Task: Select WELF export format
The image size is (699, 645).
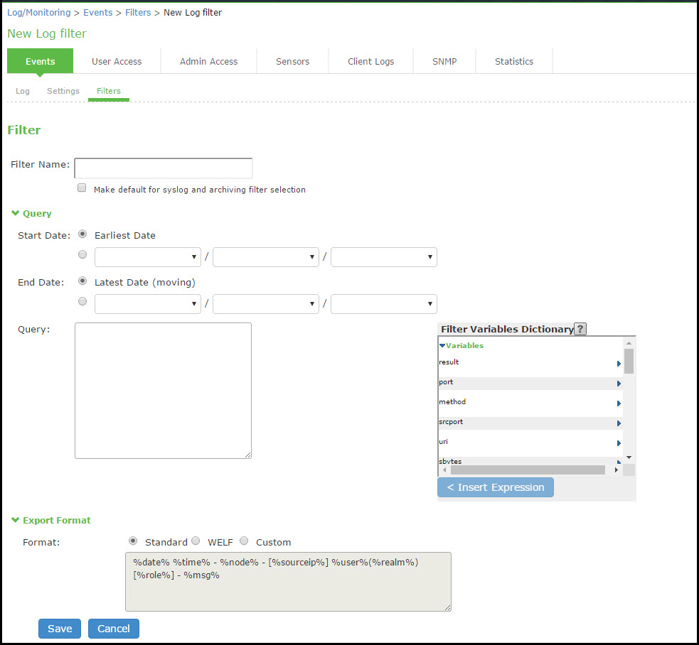Action: 196,541
